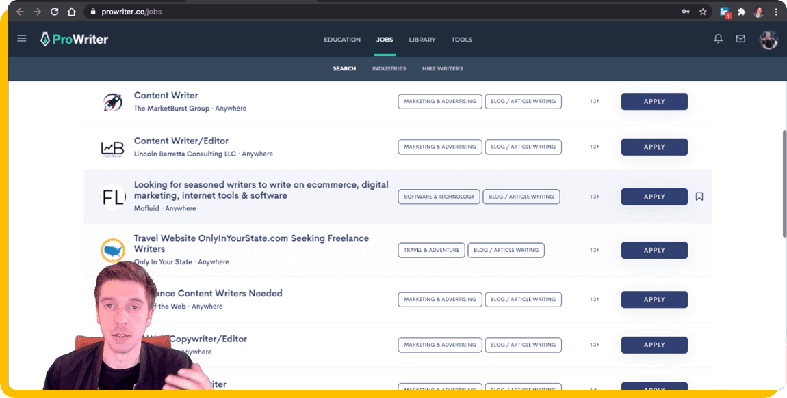This screenshot has width=787, height=398.
Task: Click the Mofluid FL company logo
Action: click(x=112, y=196)
